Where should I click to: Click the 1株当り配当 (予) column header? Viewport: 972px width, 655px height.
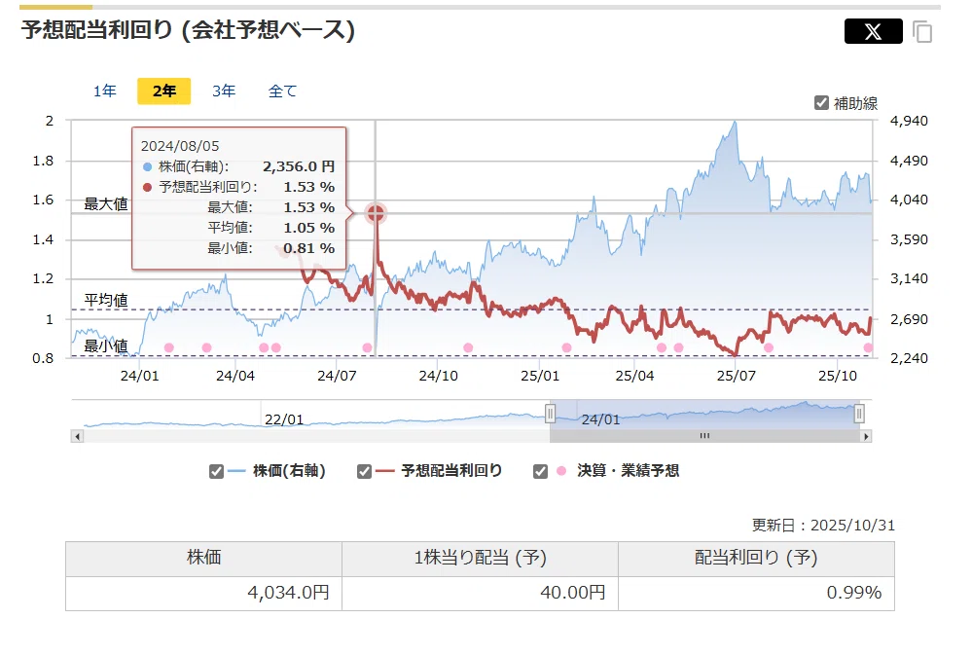click(480, 559)
